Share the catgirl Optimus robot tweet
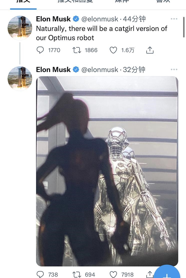Screen dimensions: 186x278 tap(149, 50)
